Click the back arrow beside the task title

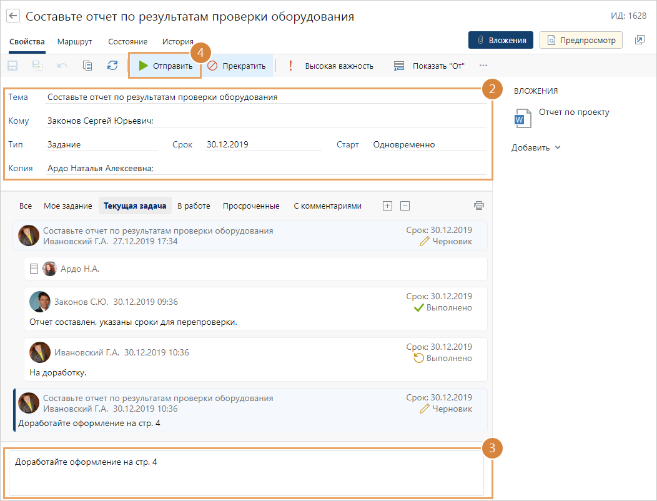13,16
